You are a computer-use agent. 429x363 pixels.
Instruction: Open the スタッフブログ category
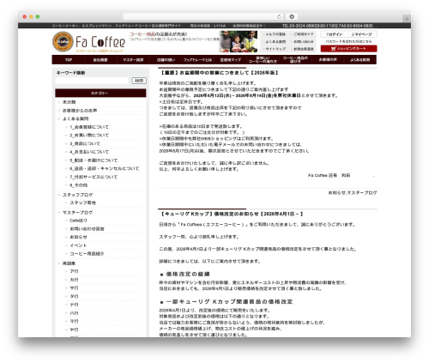pos(77,195)
